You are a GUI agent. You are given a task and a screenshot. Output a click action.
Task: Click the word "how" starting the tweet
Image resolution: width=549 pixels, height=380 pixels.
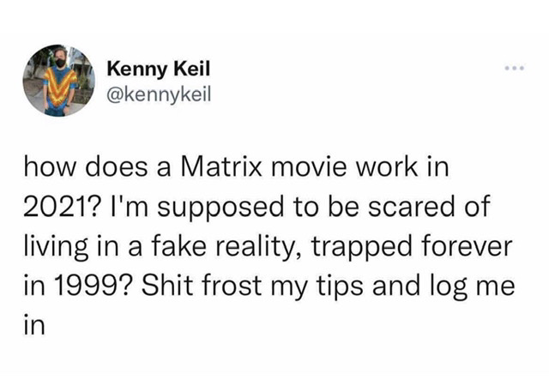tap(45, 167)
